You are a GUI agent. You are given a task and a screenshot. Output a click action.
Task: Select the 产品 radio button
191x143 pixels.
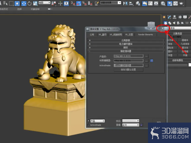click(88, 121)
